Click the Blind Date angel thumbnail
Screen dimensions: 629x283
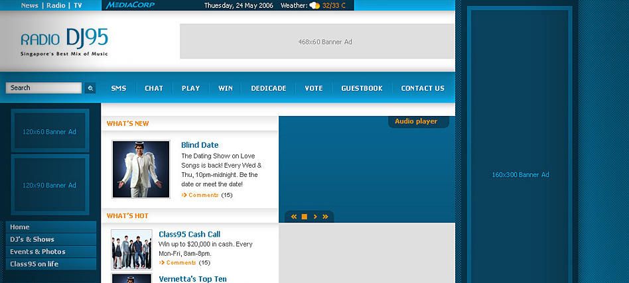141,169
